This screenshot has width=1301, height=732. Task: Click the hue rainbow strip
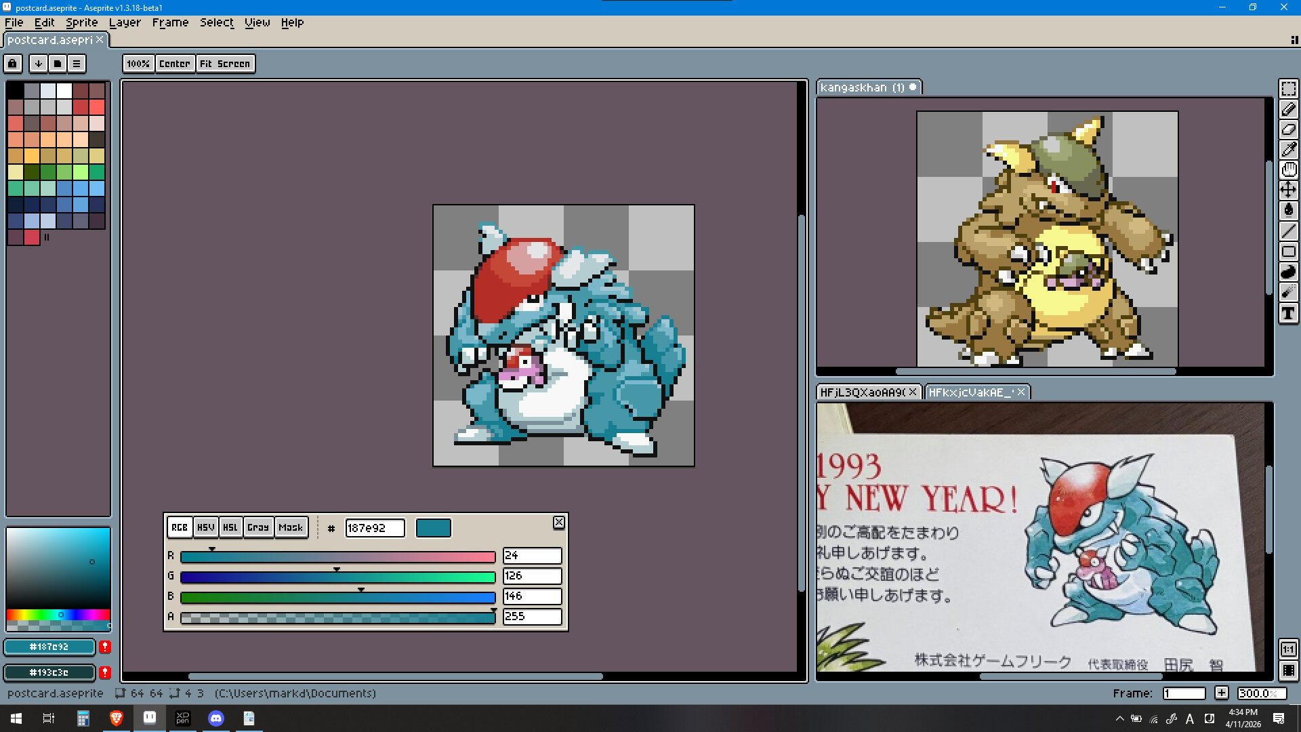(x=58, y=615)
